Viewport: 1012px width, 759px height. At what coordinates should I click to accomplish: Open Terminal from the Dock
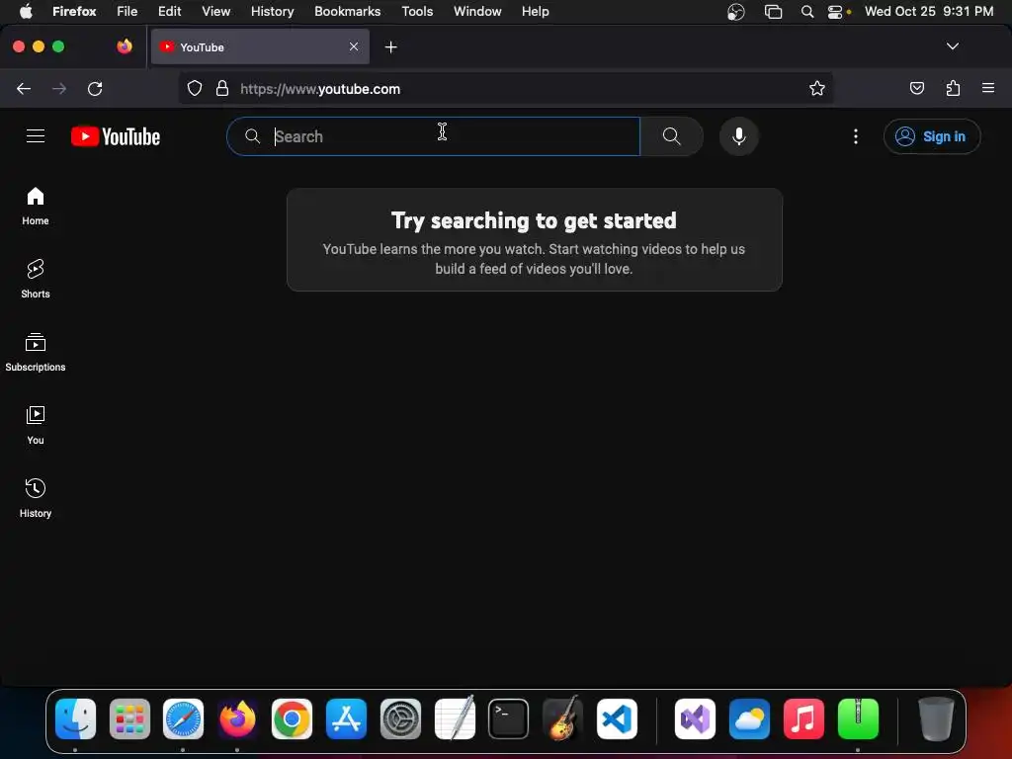(509, 719)
